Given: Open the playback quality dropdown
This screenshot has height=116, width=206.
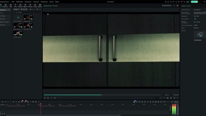Looking at the screenshot, I should pyautogui.click(x=167, y=6).
